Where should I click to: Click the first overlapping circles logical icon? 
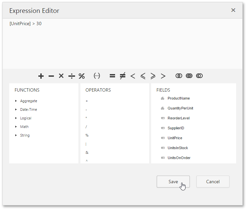tap(179, 76)
